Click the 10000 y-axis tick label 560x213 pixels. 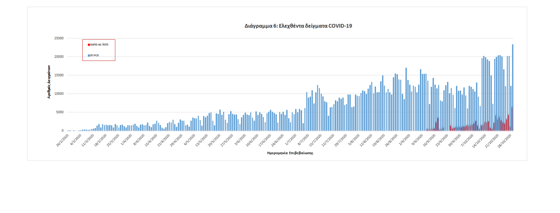(x=59, y=94)
